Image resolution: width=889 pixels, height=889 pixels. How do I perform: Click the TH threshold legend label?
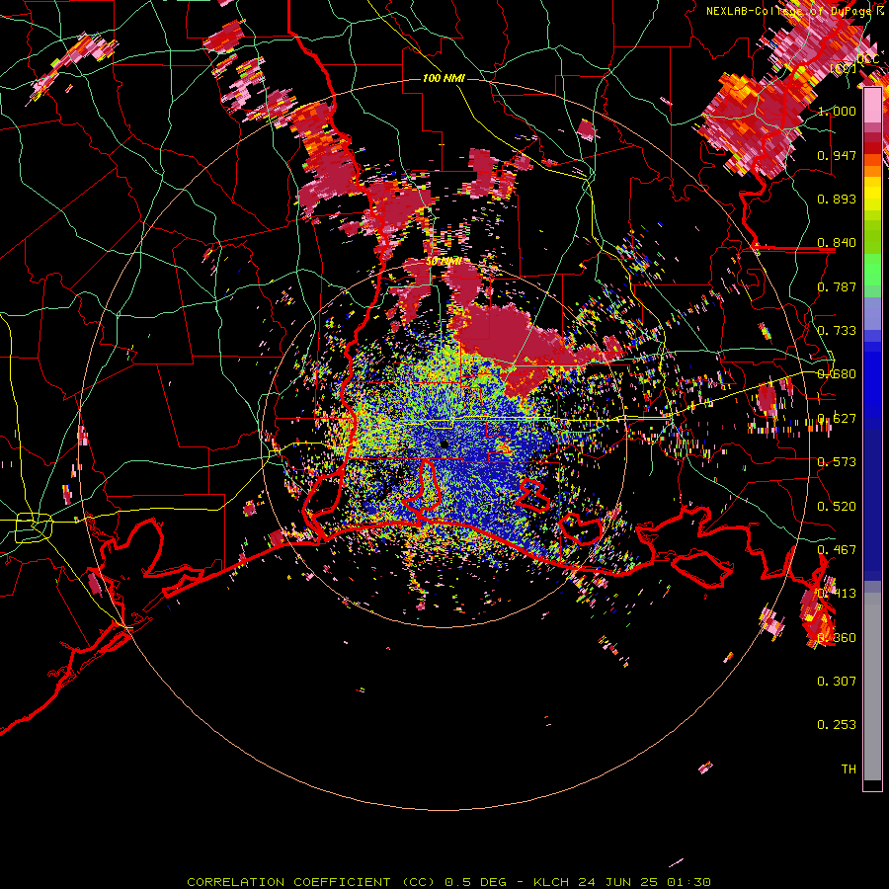click(849, 769)
